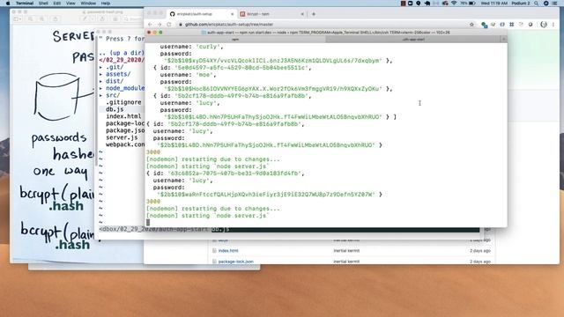Open a new browser tab
This screenshot has height=317, width=564.
(x=314, y=14)
